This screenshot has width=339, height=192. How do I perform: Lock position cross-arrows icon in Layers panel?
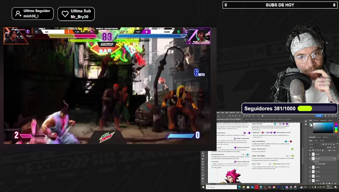click(x=318, y=150)
